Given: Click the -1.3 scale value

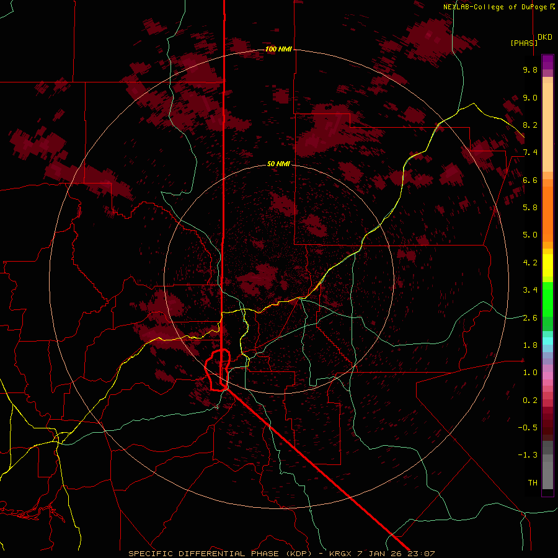Looking at the screenshot, I should [528, 455].
